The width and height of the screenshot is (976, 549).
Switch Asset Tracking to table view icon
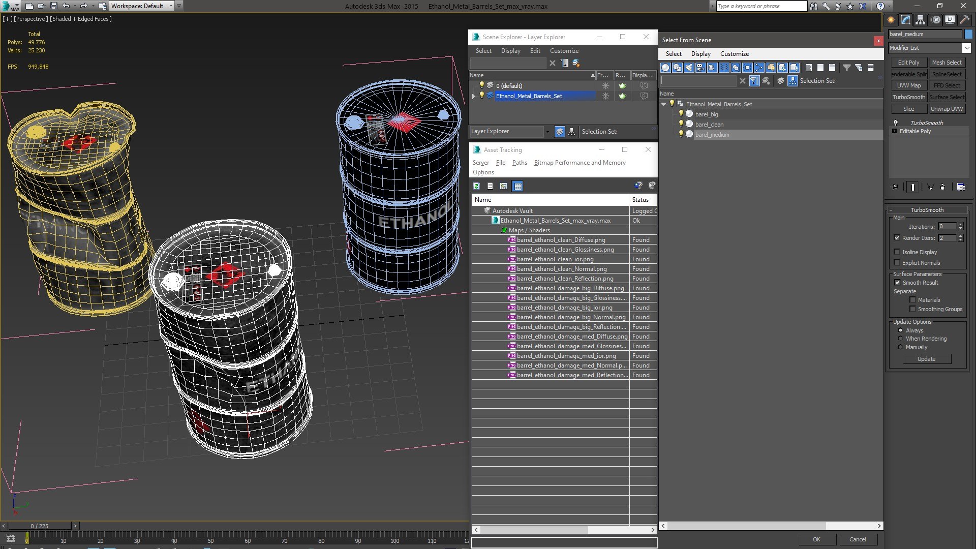[x=517, y=186]
